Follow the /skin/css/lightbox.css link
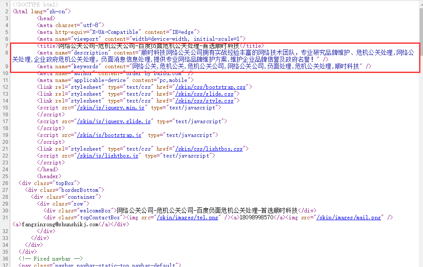The height and width of the screenshot is (267, 423). click(209, 149)
